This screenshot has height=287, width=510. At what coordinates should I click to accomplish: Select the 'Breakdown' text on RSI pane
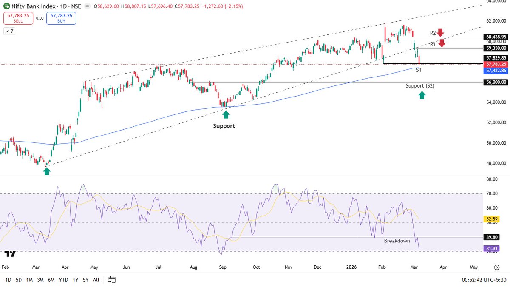click(x=397, y=241)
